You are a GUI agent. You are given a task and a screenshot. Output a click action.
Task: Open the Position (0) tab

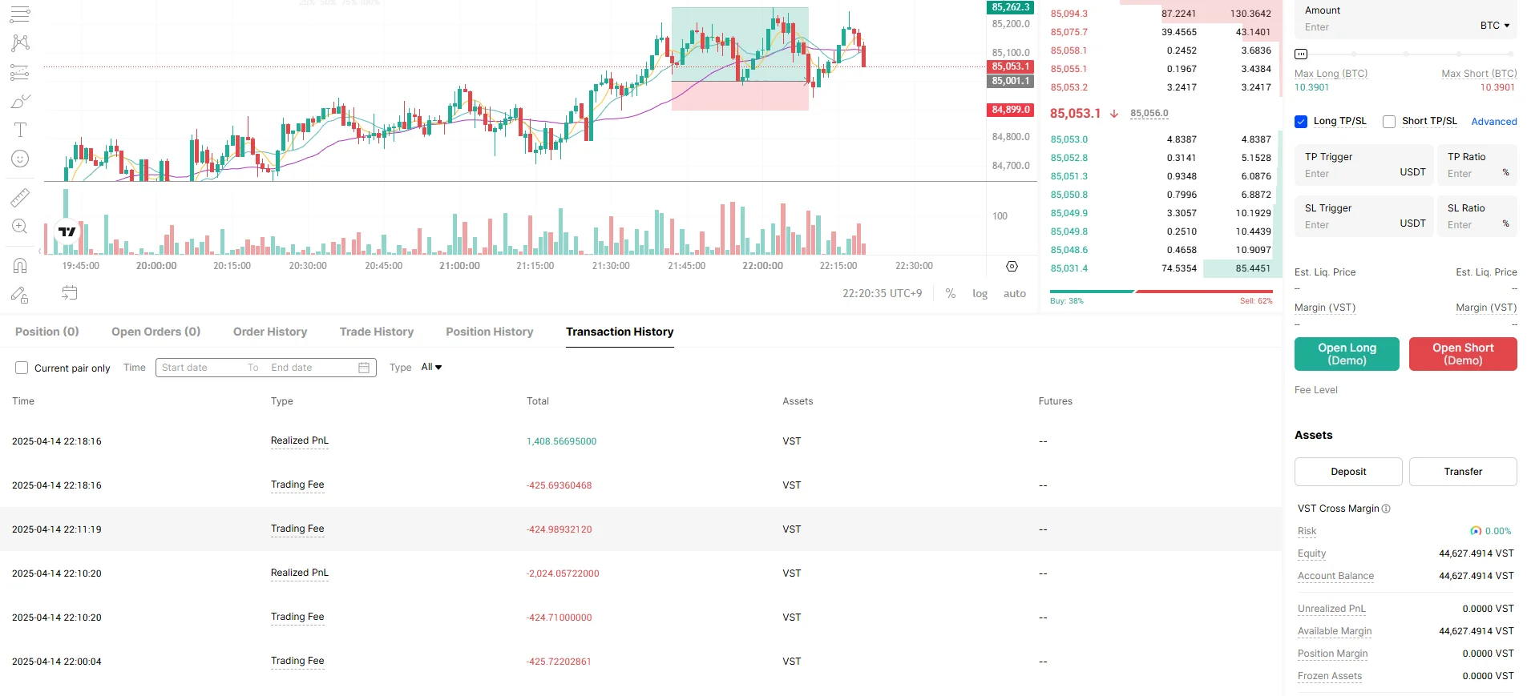click(x=47, y=332)
